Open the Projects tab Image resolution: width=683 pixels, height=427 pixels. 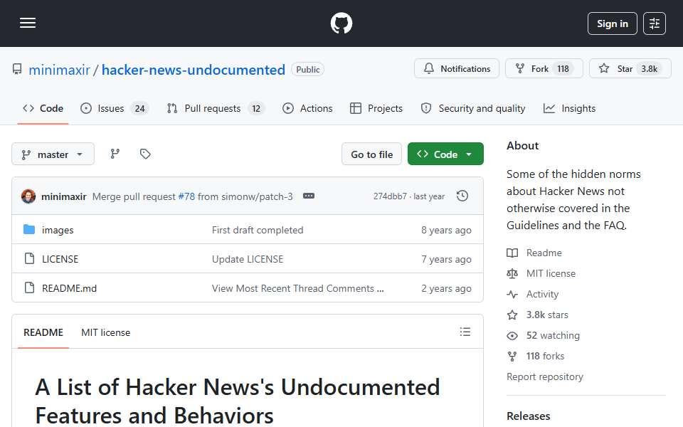[376, 108]
